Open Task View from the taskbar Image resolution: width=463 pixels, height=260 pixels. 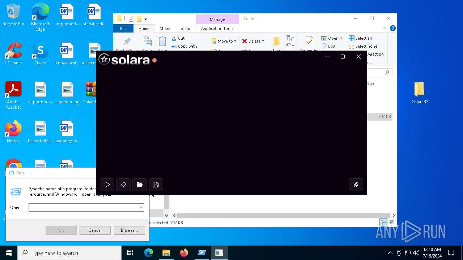[130, 253]
